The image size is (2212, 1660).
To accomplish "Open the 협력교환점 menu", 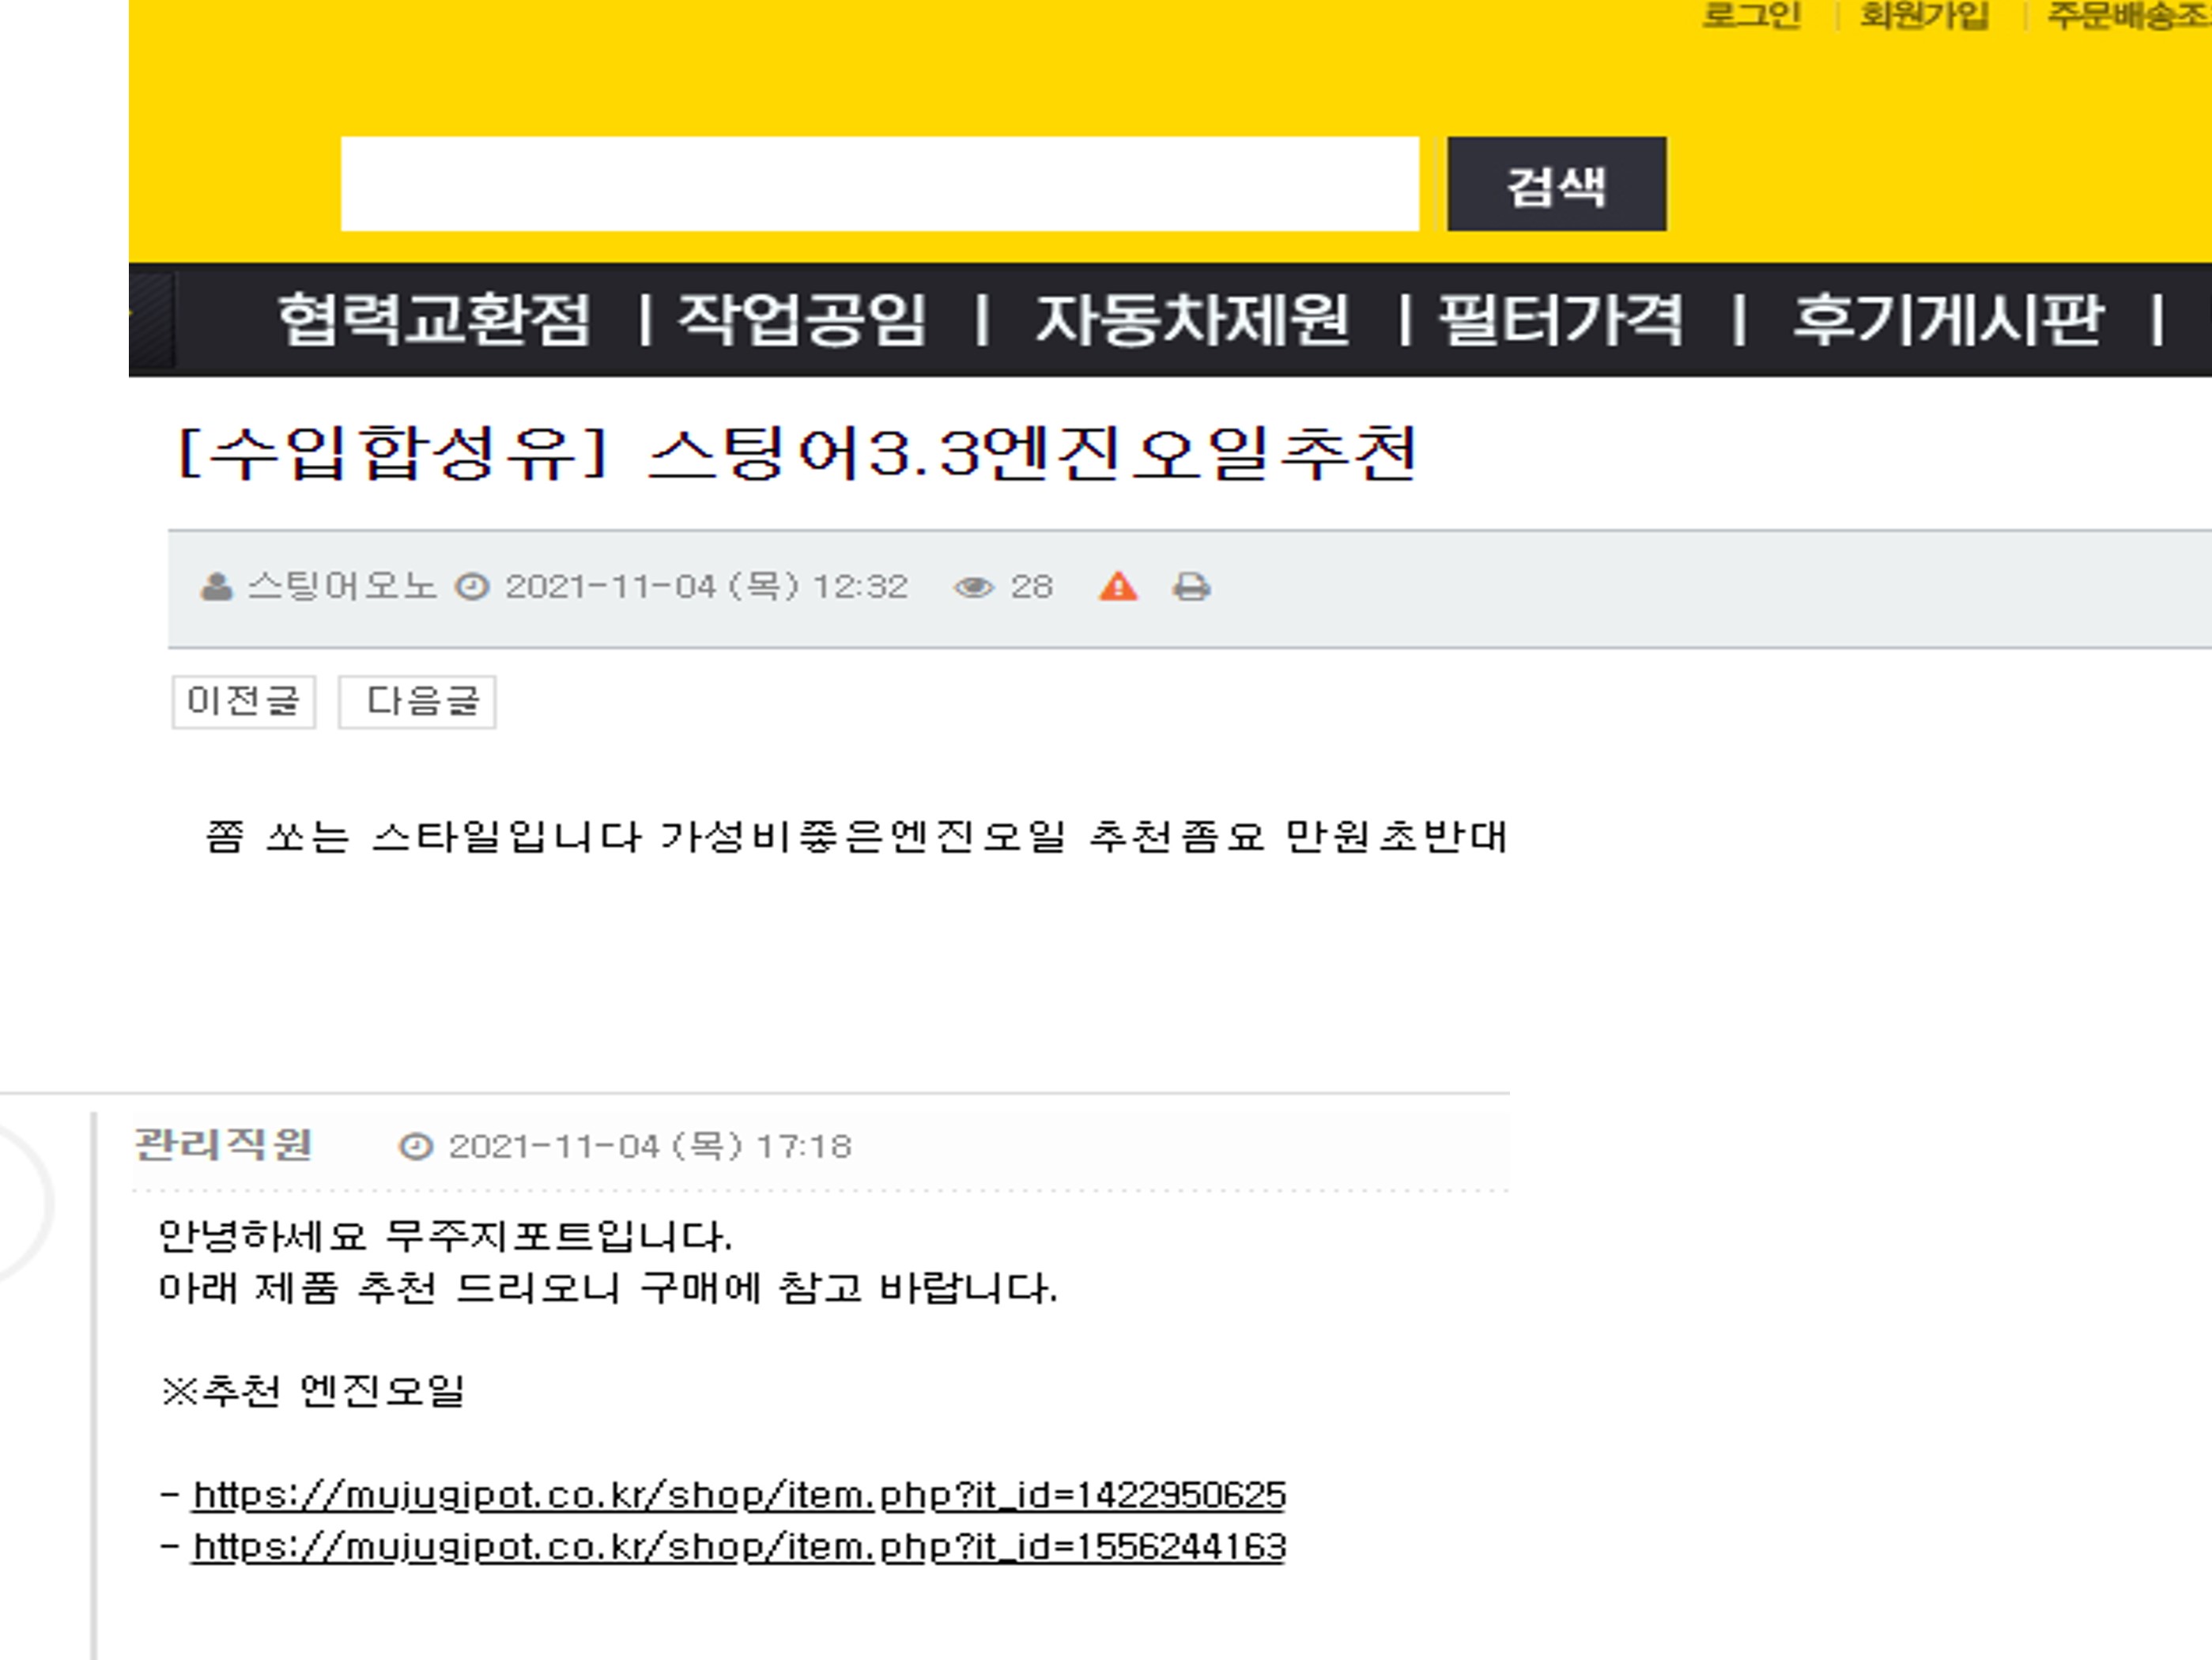I will coord(433,320).
